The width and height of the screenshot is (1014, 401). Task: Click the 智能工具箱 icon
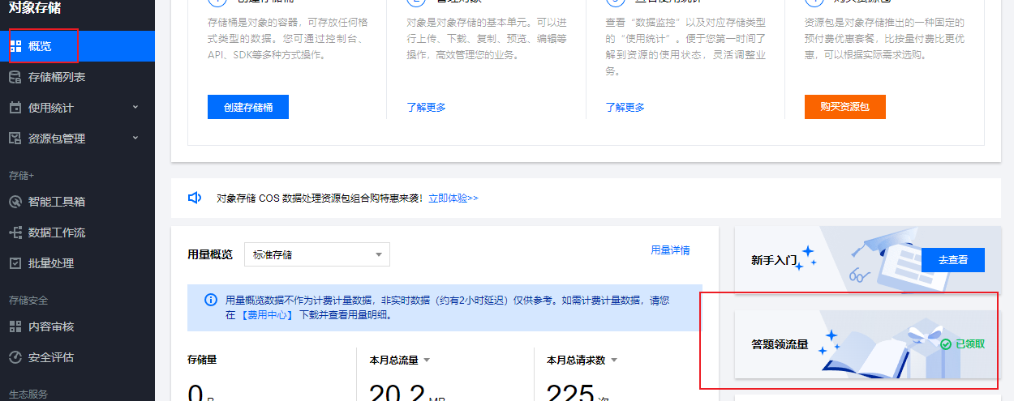coord(15,202)
